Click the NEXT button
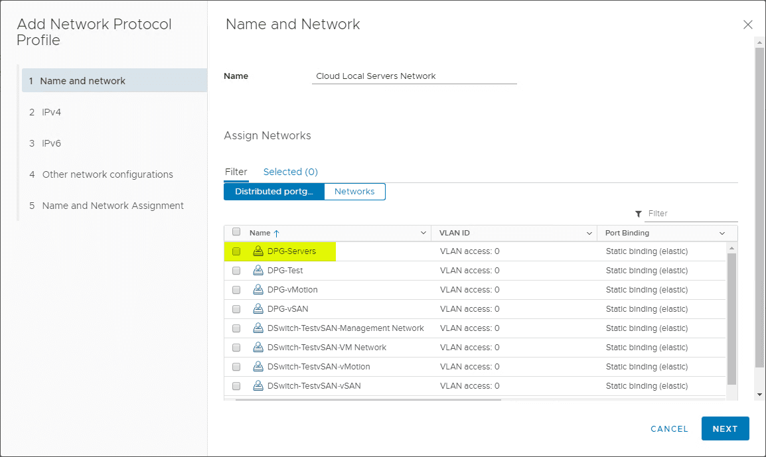766x457 pixels. (725, 428)
